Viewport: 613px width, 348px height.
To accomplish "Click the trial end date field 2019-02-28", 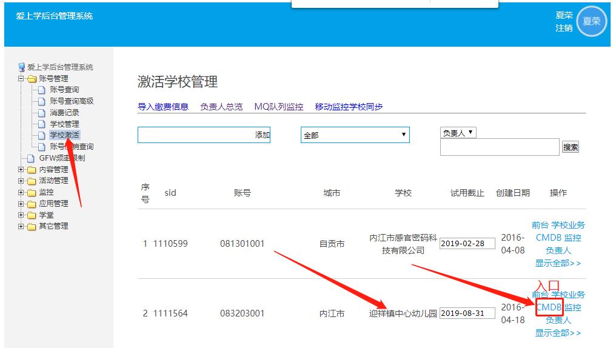I will click(x=467, y=244).
